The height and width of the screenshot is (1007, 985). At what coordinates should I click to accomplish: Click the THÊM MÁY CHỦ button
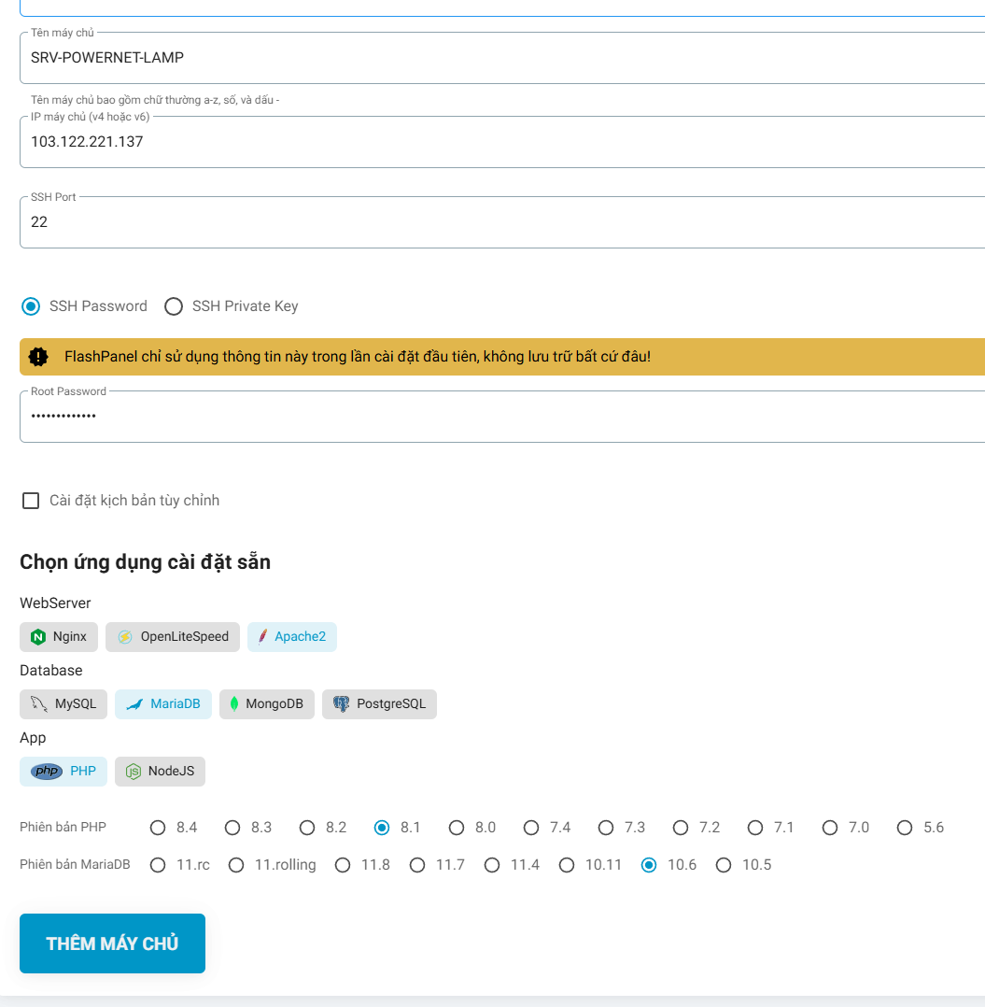tap(112, 943)
